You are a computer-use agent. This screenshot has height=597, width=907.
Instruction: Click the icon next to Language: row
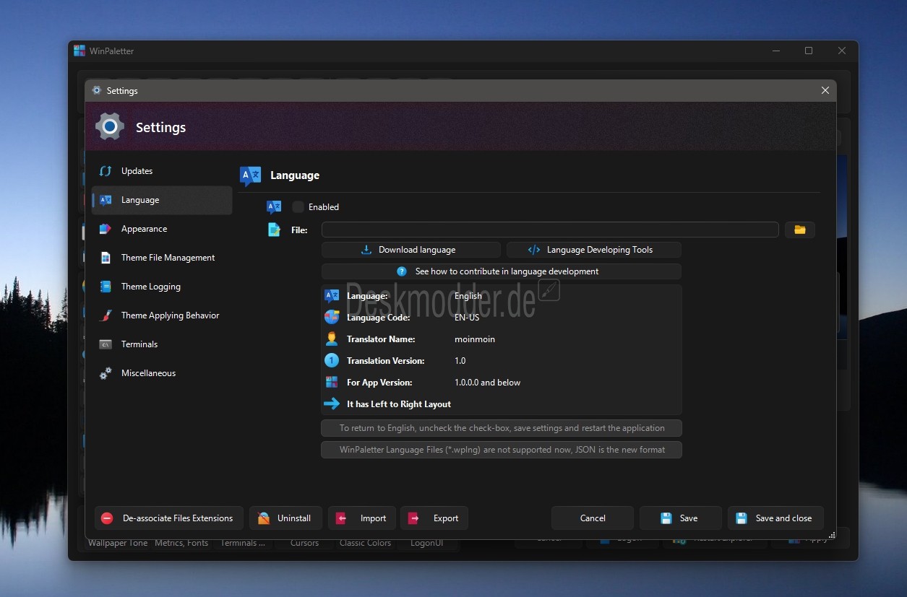332,295
